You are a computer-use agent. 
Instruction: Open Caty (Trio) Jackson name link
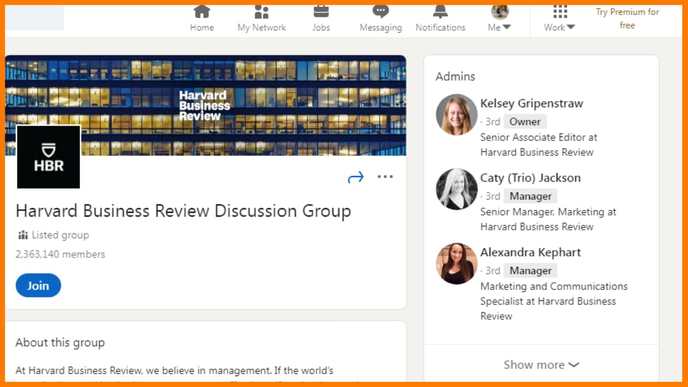530,178
